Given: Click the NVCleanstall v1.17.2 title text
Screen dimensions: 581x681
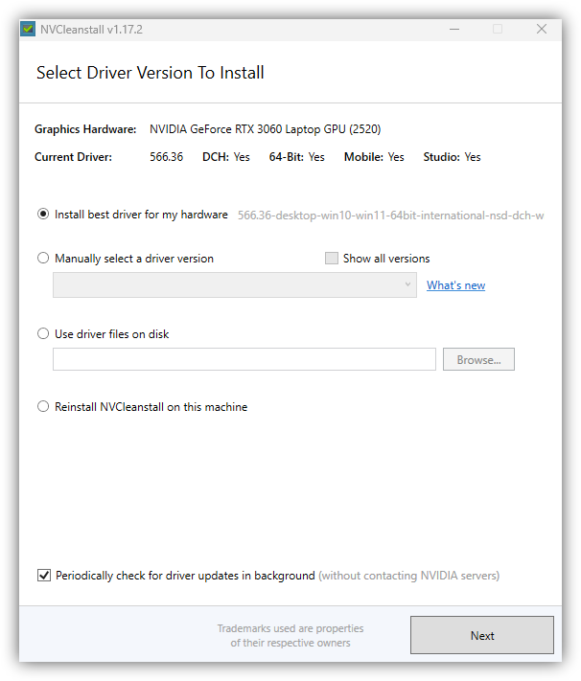Looking at the screenshot, I should [x=91, y=30].
